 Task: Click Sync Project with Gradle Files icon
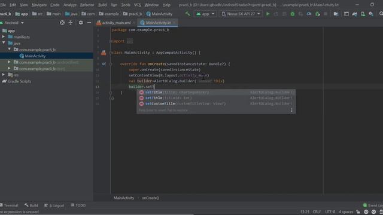coord(355,14)
